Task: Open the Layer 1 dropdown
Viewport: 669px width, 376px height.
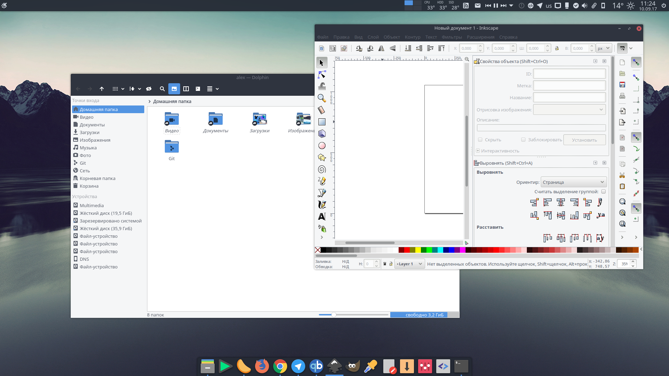Action: [409, 264]
